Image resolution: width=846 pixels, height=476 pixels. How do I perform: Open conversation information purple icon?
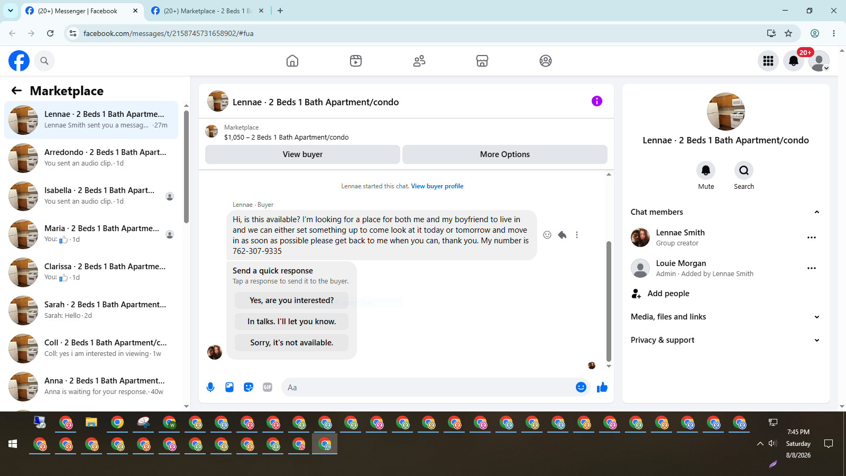597,101
